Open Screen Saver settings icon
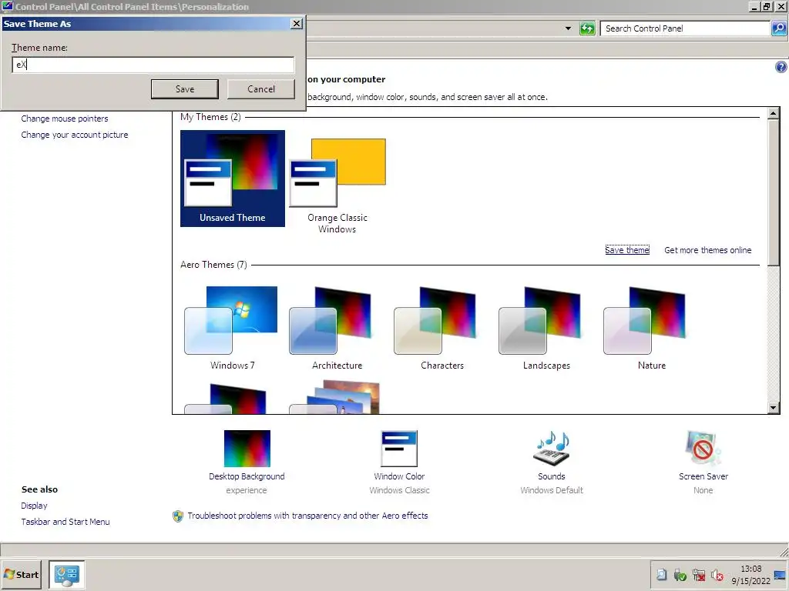The width and height of the screenshot is (789, 591). pyautogui.click(x=703, y=449)
